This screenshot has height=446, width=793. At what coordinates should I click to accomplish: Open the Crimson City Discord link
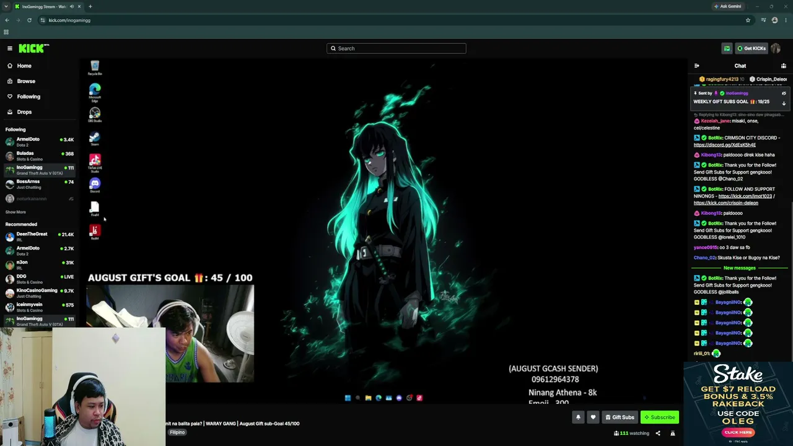tap(725, 145)
